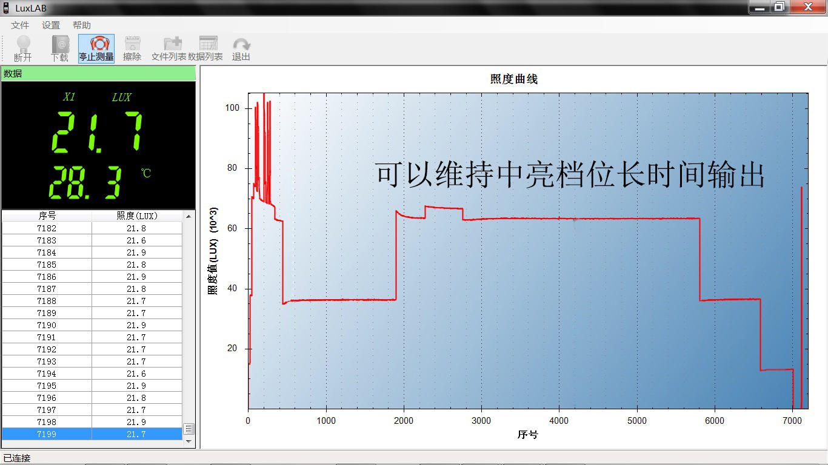Click the red curve in the 照度曲线 chart
The image size is (828, 465).
[x=576, y=220]
